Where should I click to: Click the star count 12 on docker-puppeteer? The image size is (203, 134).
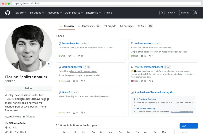(x=75, y=81)
